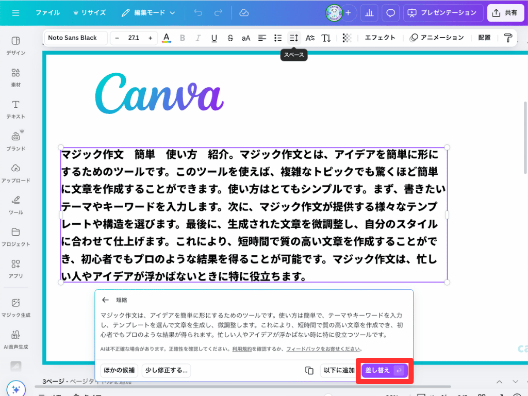Image resolution: width=528 pixels, height=396 pixels.
Task: Open the デザイン sidebar tab
Action: coord(15,45)
